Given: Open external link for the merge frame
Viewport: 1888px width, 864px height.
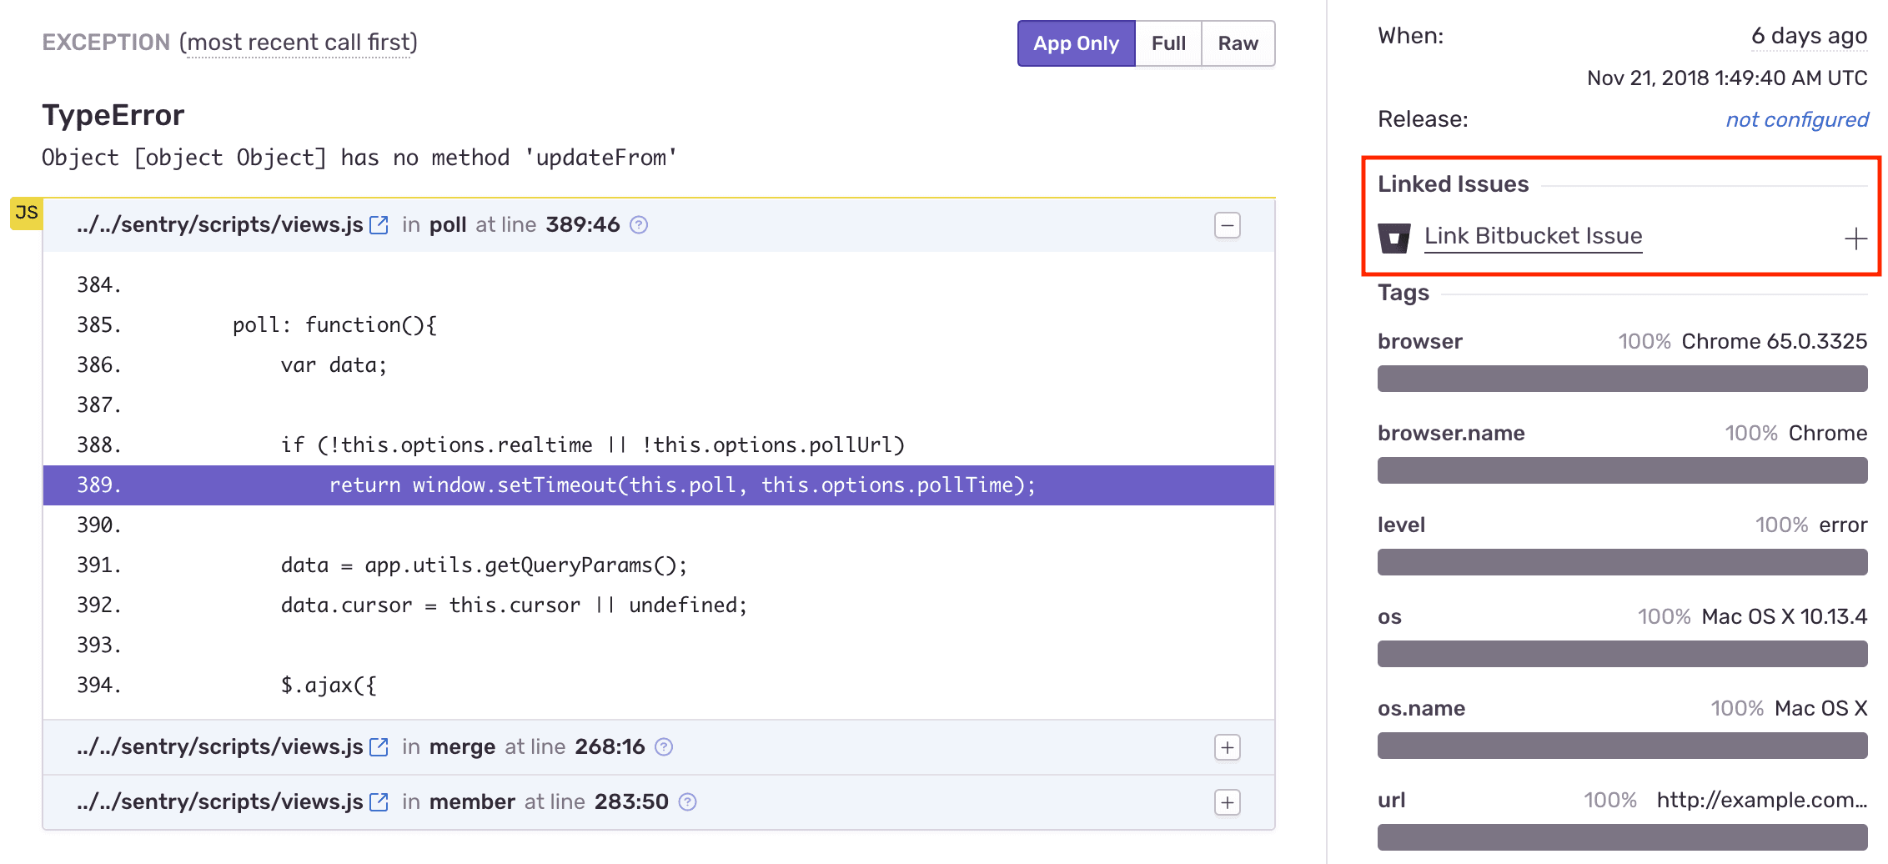Looking at the screenshot, I should [379, 746].
